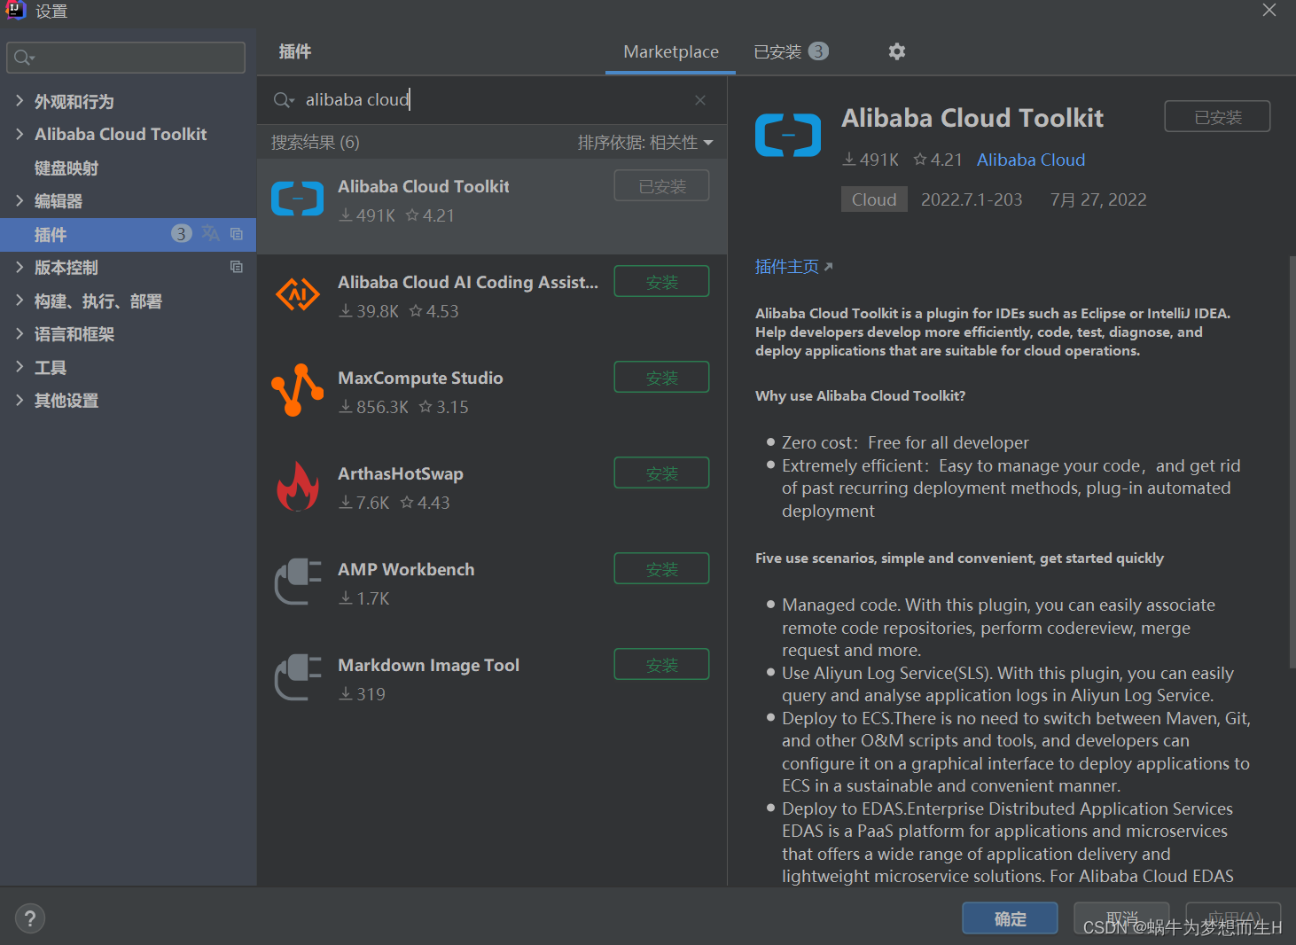The width and height of the screenshot is (1296, 945).
Task: Expand the 工具 tree node
Action: click(20, 367)
